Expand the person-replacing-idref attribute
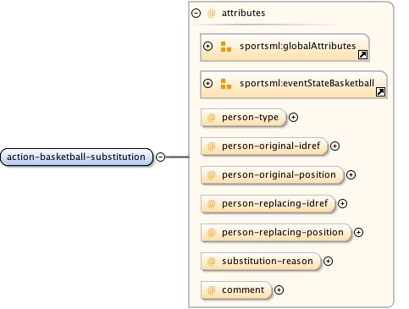409x309 pixels. 342,204
